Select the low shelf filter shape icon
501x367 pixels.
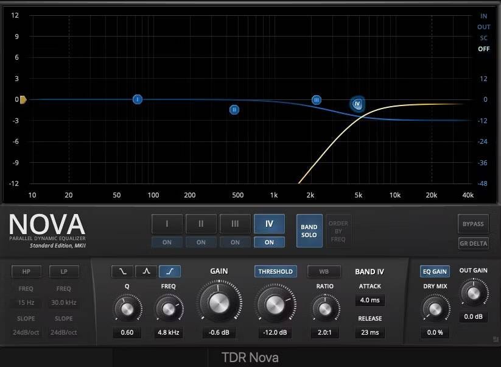click(122, 271)
